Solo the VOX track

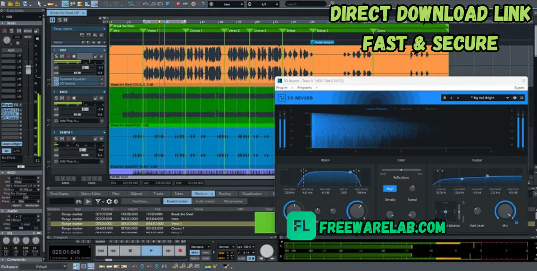(x=57, y=57)
